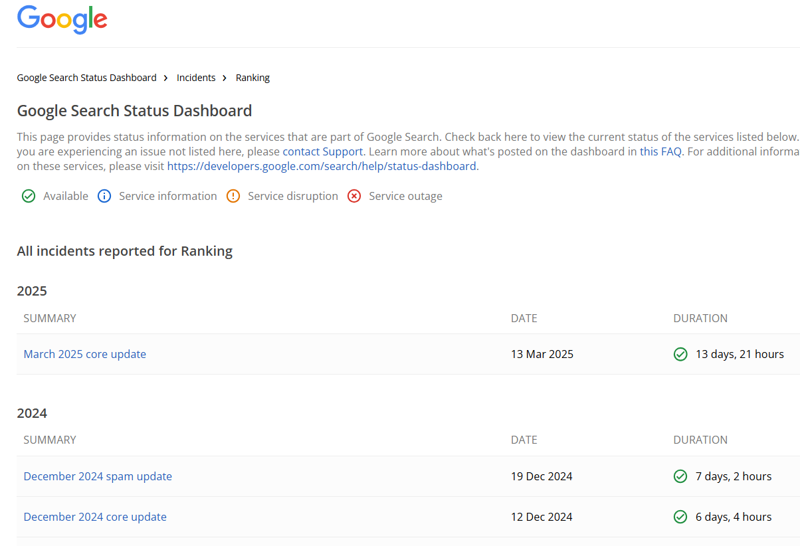Click the 19 Dec 2024 date cell
The image size is (800, 546).
542,476
